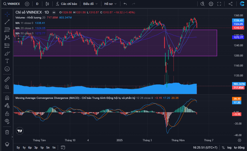Activate the zoom in tool

pyautogui.click(x=7, y=87)
